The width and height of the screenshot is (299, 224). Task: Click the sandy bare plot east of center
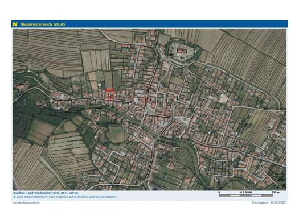223,98
